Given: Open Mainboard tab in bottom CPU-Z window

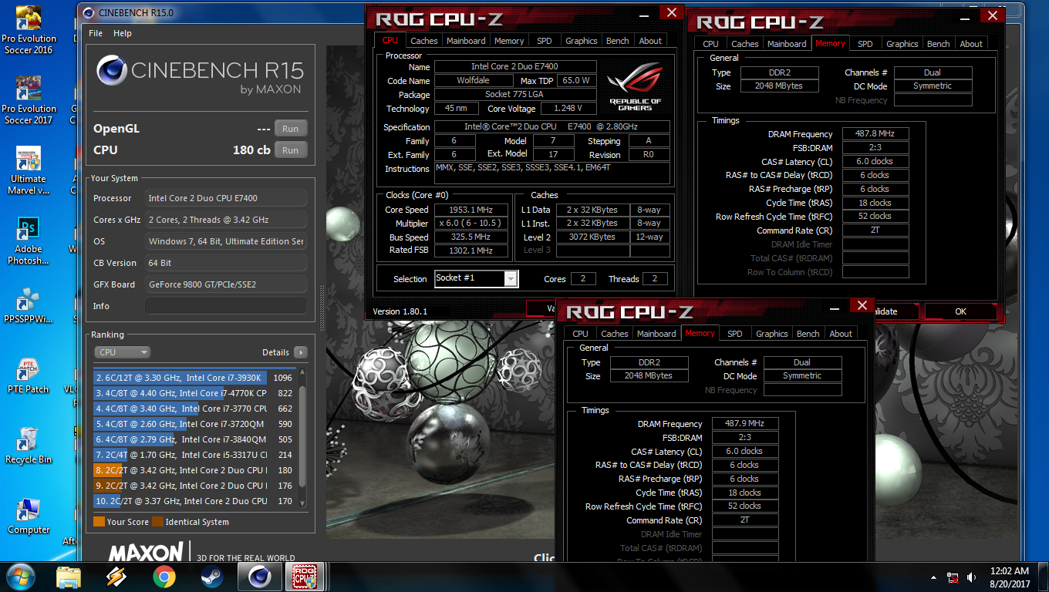Looking at the screenshot, I should [x=656, y=334].
